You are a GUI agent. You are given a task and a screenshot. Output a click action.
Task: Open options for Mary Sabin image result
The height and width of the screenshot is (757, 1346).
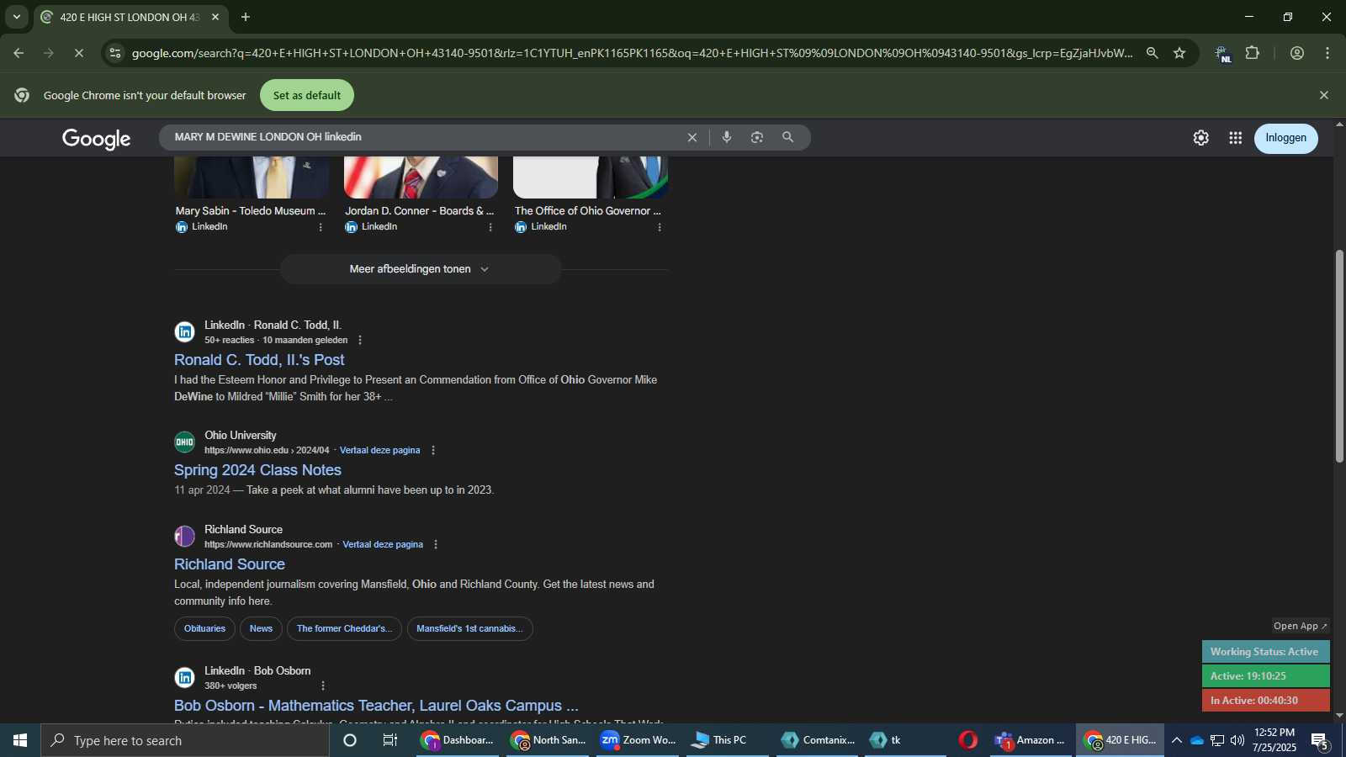[x=321, y=227]
